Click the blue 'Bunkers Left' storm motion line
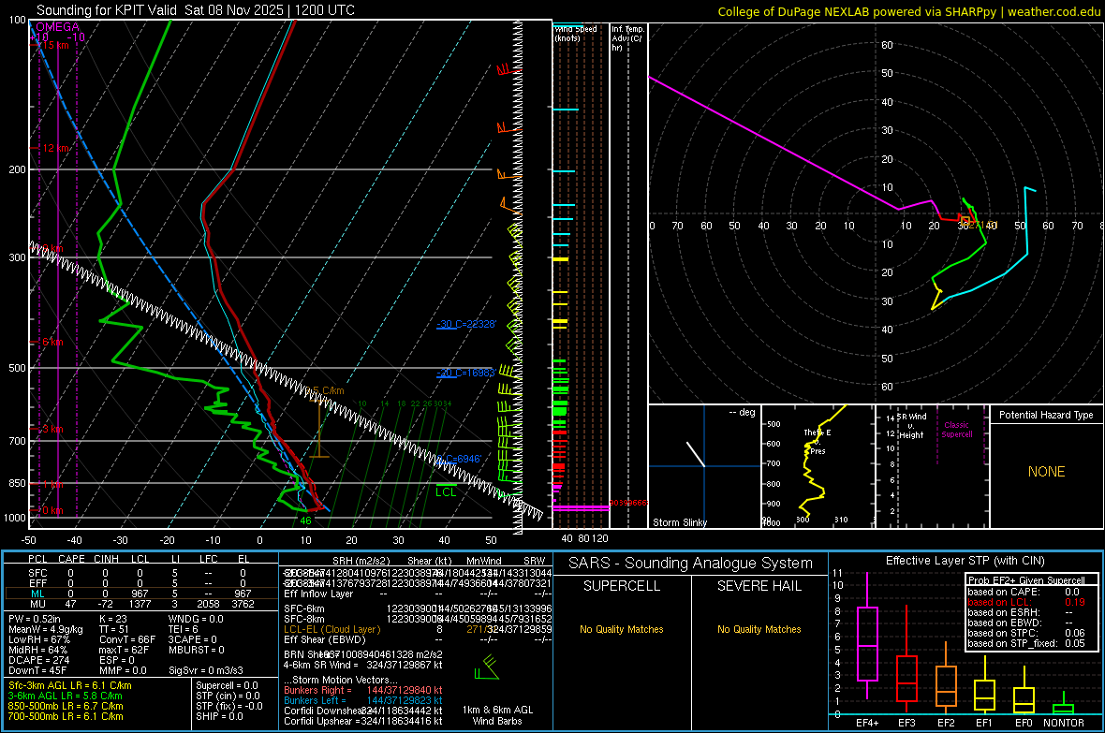Screen dimensions: 1105x733 363,700
